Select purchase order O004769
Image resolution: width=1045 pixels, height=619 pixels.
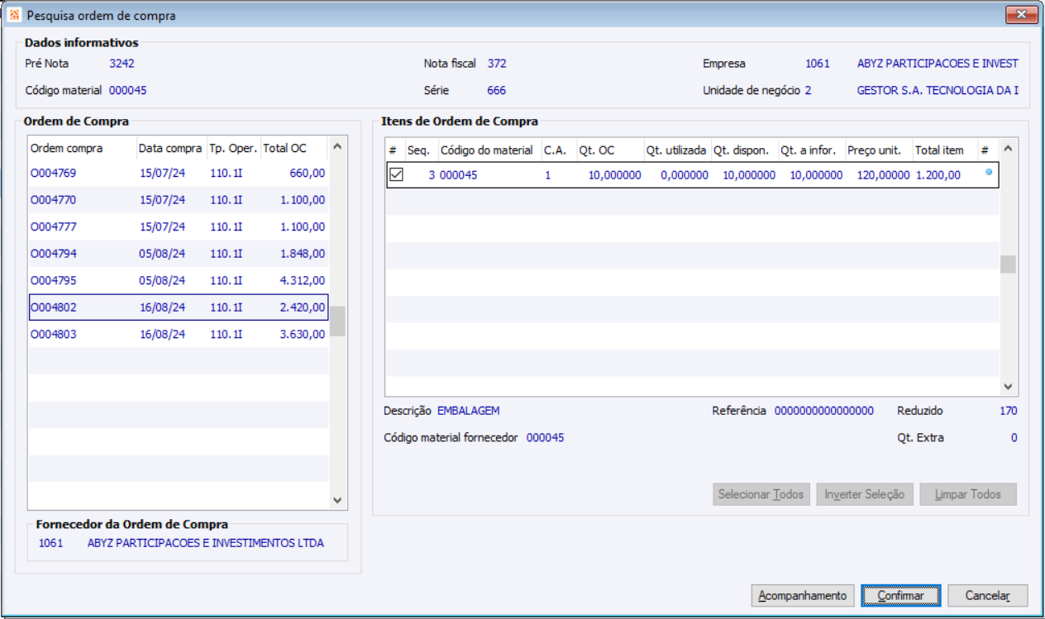click(179, 174)
